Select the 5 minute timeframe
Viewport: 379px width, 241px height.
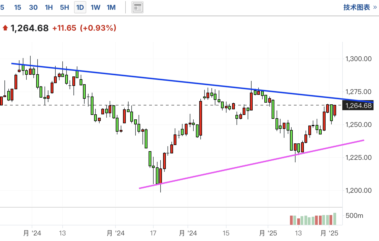2,7
